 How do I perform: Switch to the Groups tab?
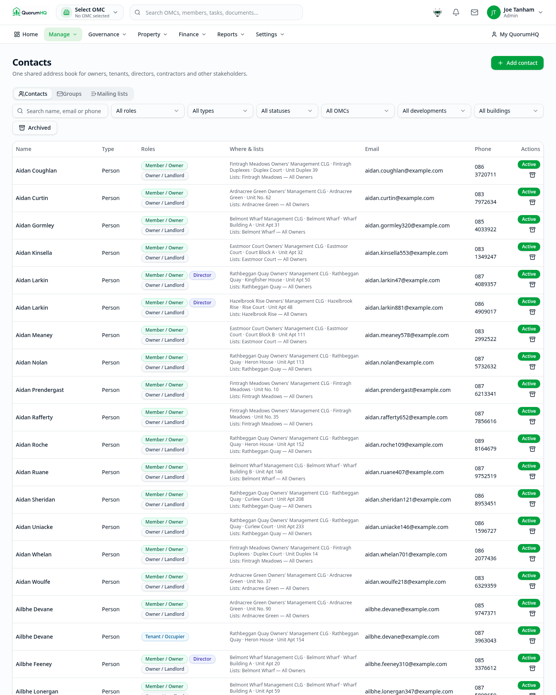click(x=69, y=94)
